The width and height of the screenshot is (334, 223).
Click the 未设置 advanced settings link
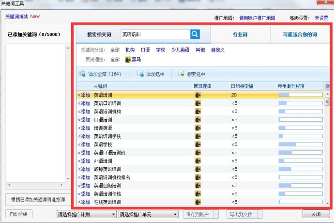[x=321, y=18]
